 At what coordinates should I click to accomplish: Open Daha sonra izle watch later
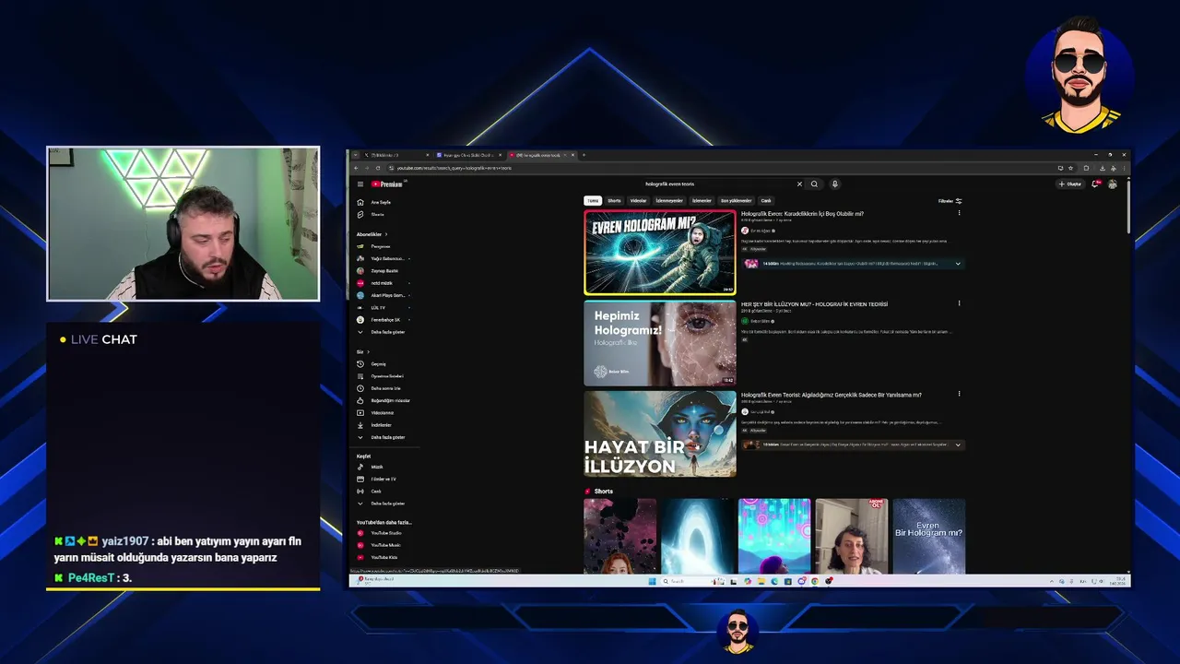[x=385, y=388]
